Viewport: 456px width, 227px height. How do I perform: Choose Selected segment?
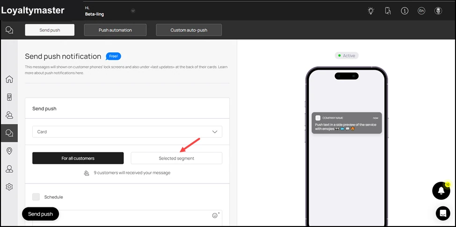176,158
